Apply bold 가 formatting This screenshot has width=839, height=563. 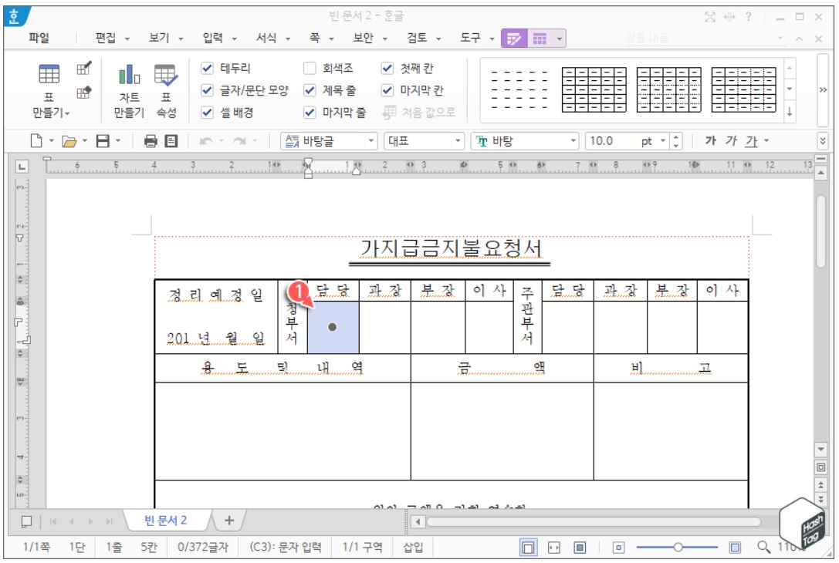tap(710, 140)
